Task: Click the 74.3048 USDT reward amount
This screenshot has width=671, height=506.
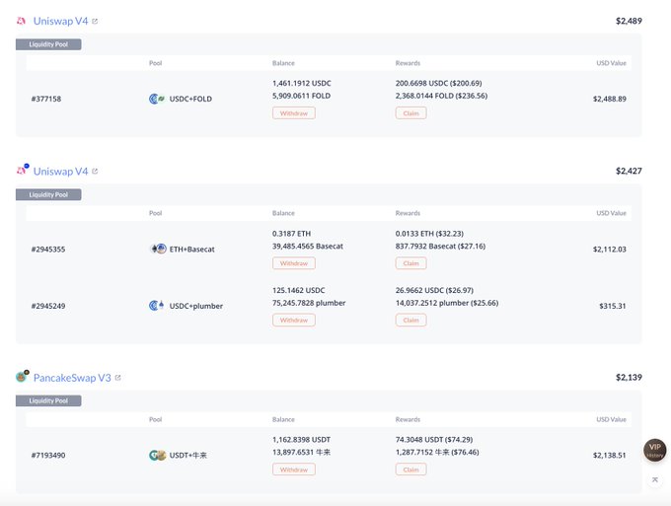Action: click(x=434, y=439)
